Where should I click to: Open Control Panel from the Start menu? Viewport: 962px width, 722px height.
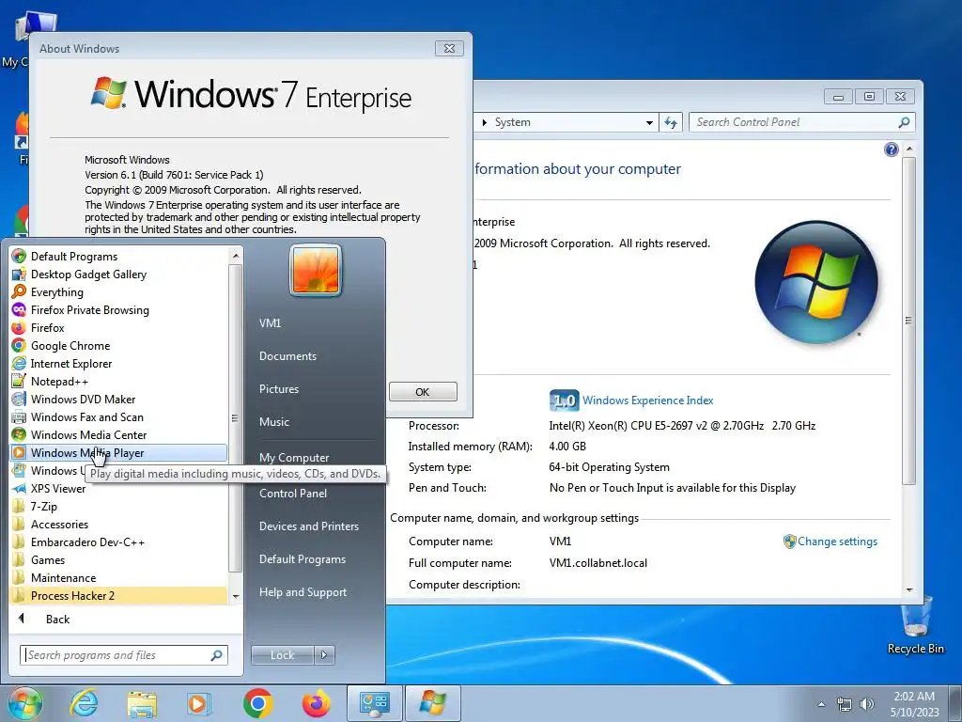pos(293,493)
